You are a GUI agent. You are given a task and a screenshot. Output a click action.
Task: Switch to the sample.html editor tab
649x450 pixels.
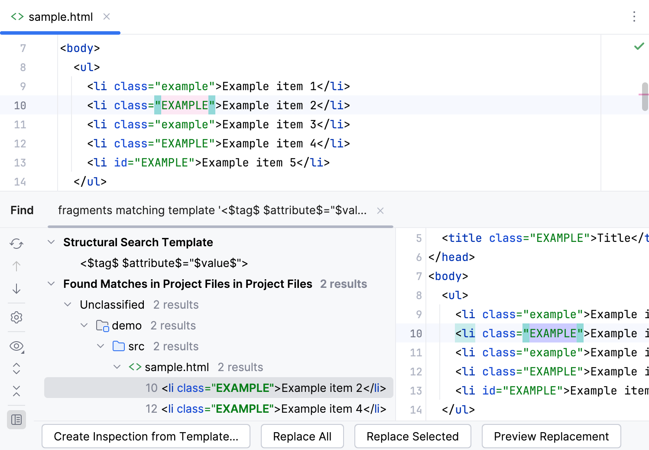coord(60,17)
